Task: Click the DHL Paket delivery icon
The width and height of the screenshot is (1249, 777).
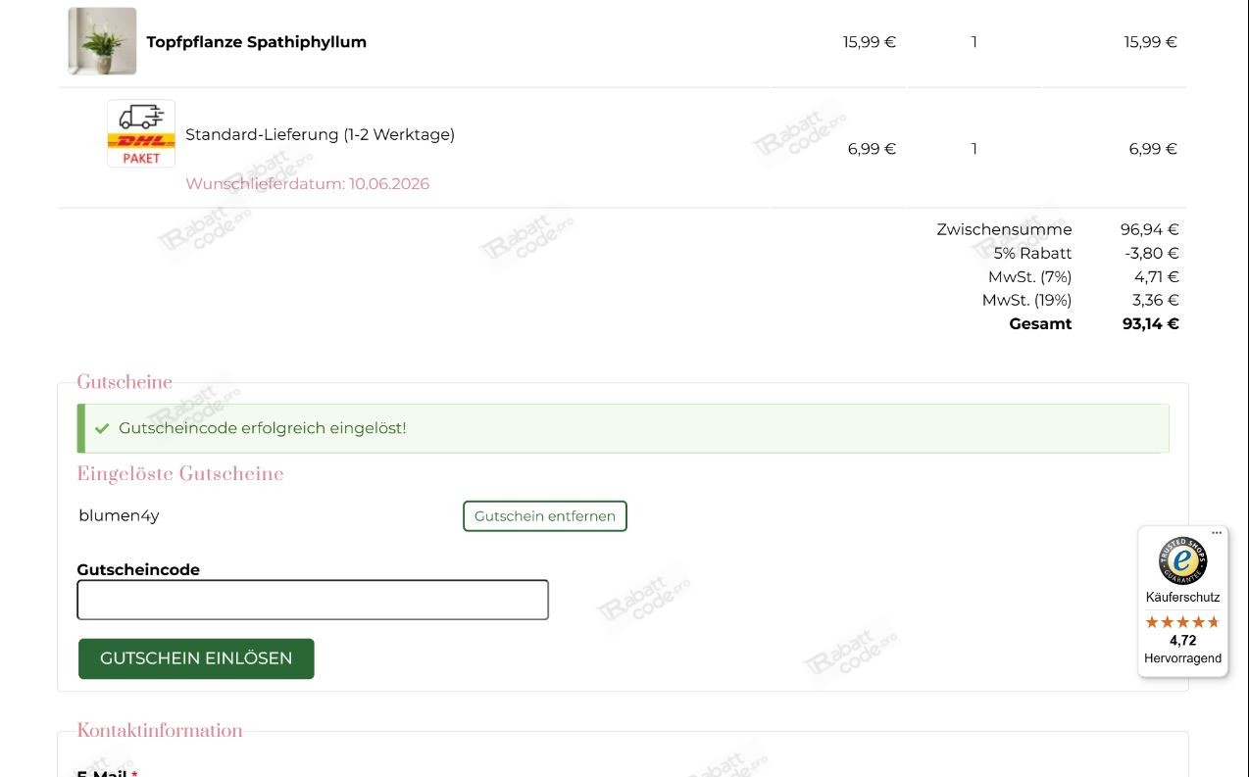Action: [x=141, y=133]
